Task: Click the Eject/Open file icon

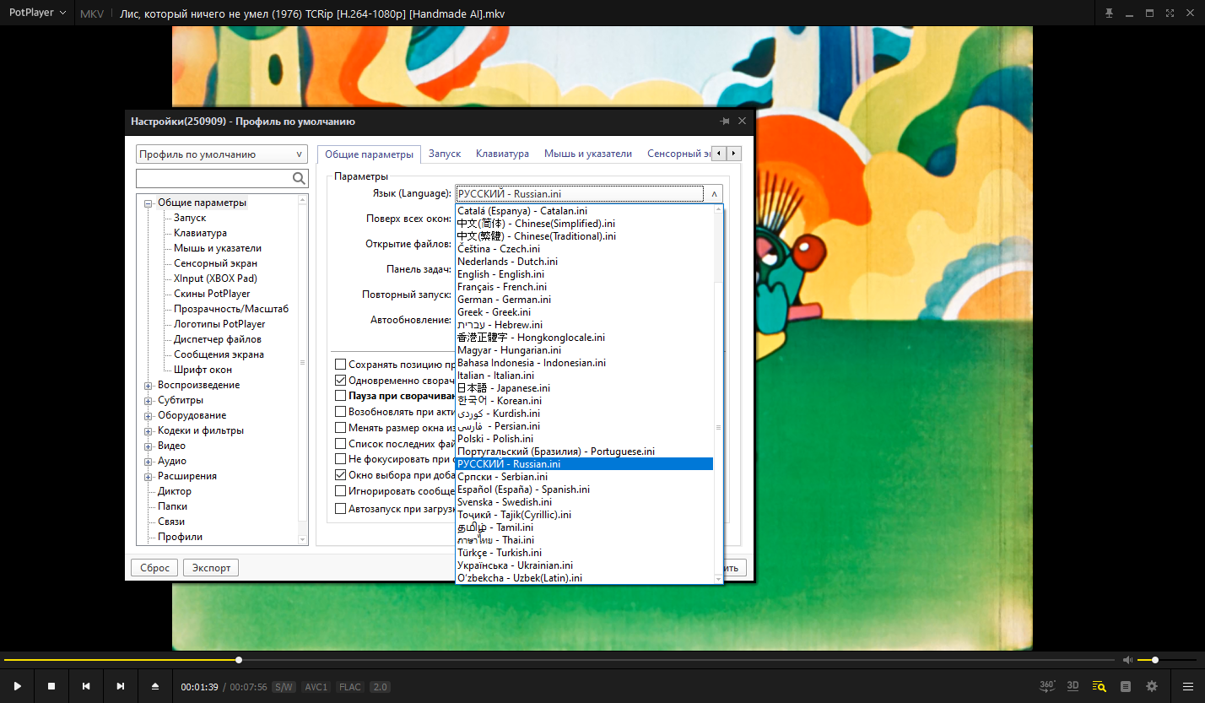Action: point(154,686)
